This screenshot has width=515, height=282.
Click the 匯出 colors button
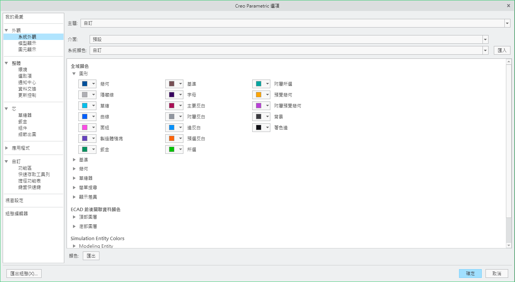pos(91,256)
